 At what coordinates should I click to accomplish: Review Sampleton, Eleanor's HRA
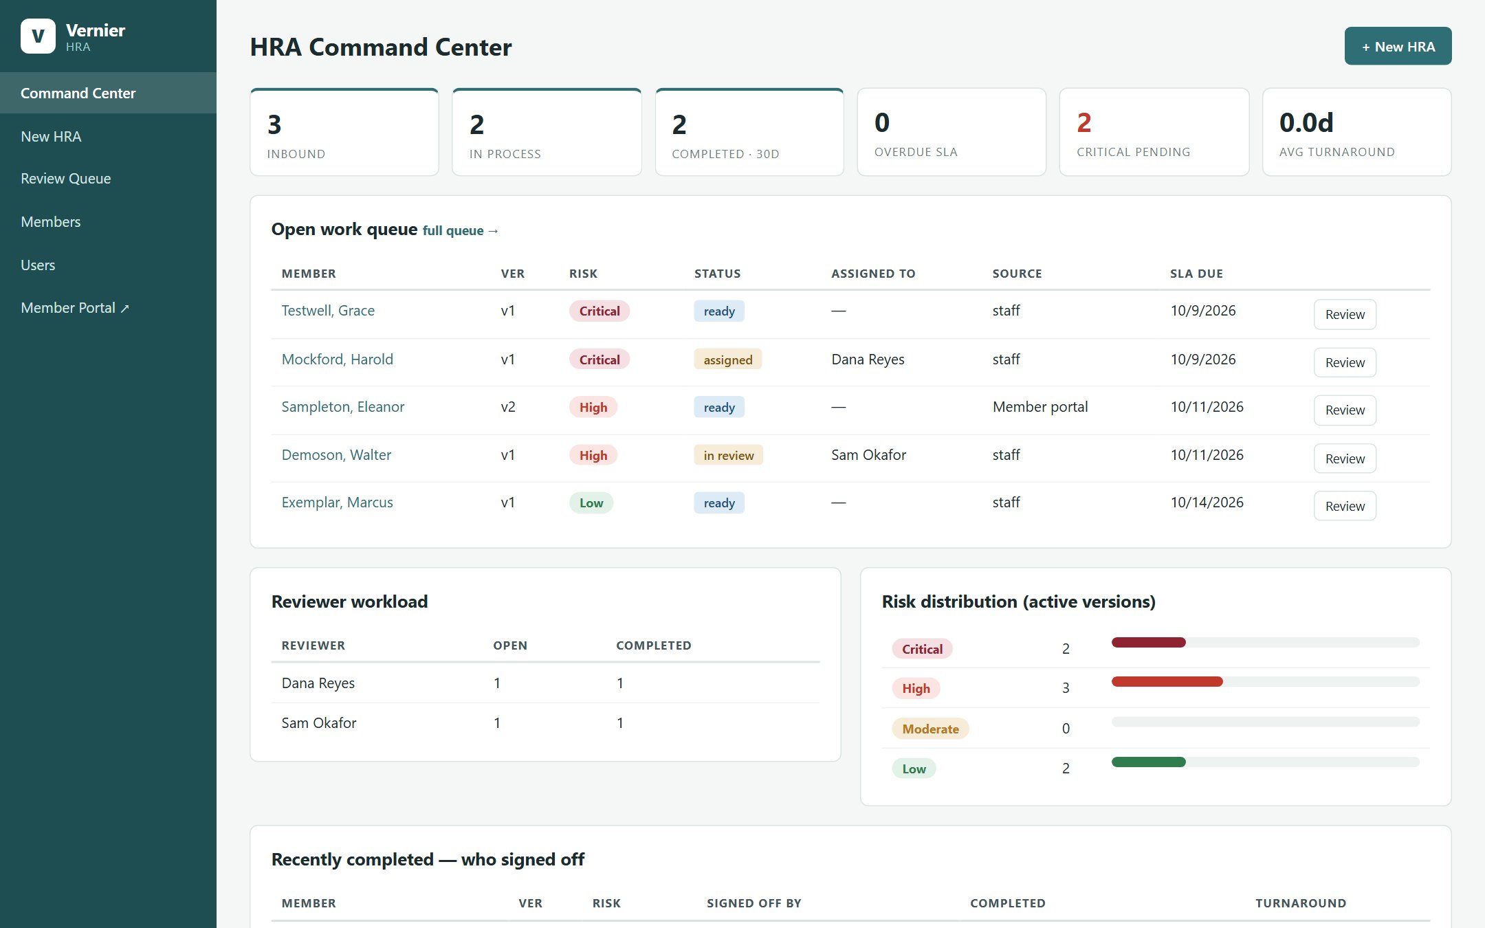pos(1345,410)
